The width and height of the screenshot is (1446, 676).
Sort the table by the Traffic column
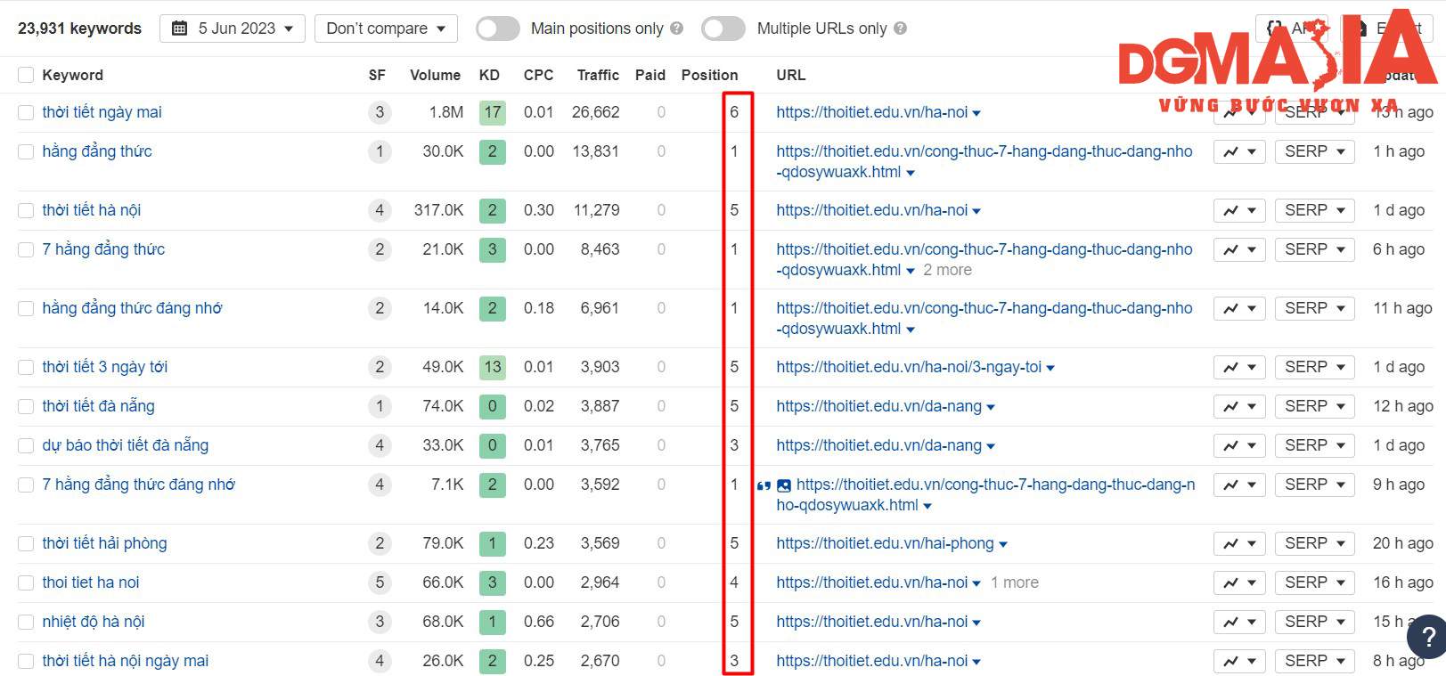pyautogui.click(x=598, y=75)
